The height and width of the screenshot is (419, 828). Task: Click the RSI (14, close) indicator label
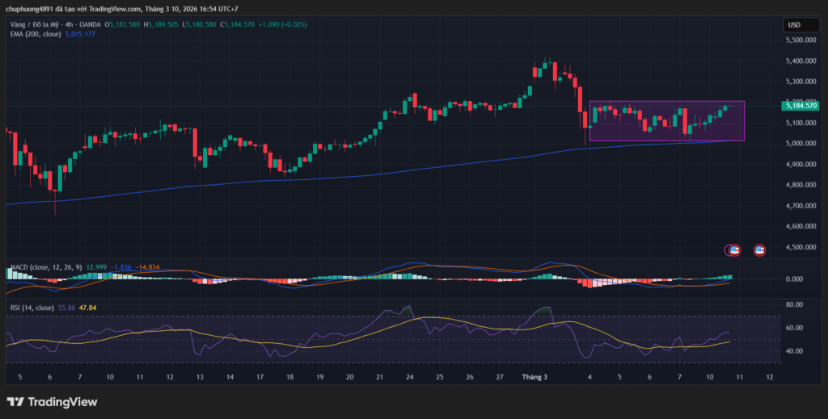tap(32, 308)
